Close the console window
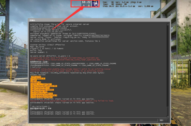191x126 pixels. coord(169,20)
